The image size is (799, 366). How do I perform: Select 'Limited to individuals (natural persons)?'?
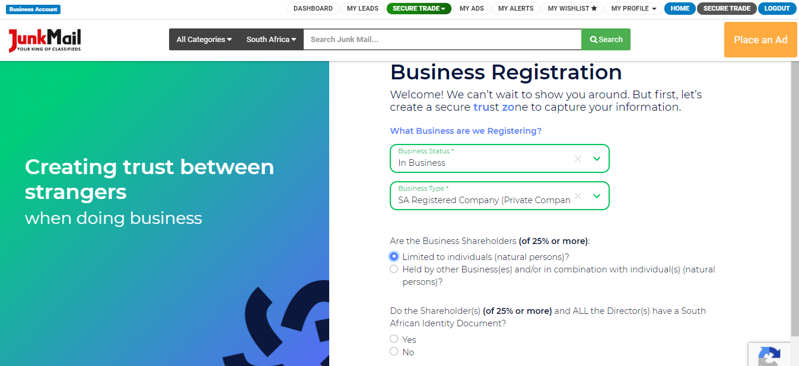[x=394, y=256]
